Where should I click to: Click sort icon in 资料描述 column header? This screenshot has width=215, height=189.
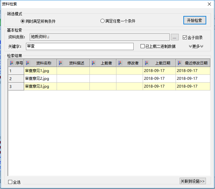[60, 63]
